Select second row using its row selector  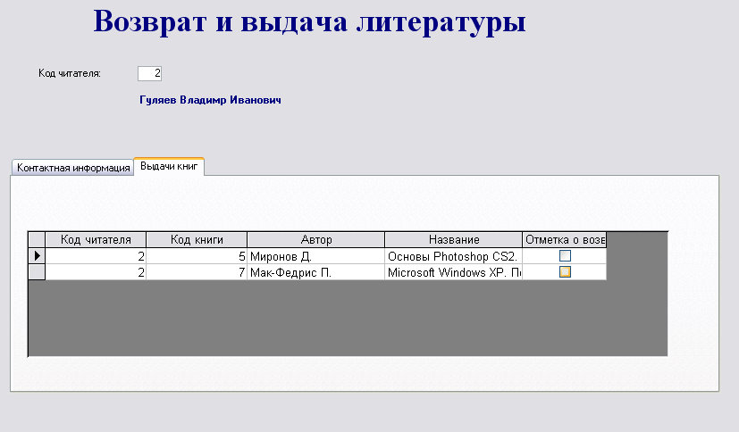pos(37,272)
